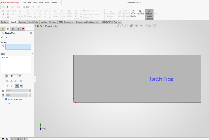This screenshot has width=209, height=140.
Task: Expand the Part1 flyout design tree
Action: tap(35, 26)
